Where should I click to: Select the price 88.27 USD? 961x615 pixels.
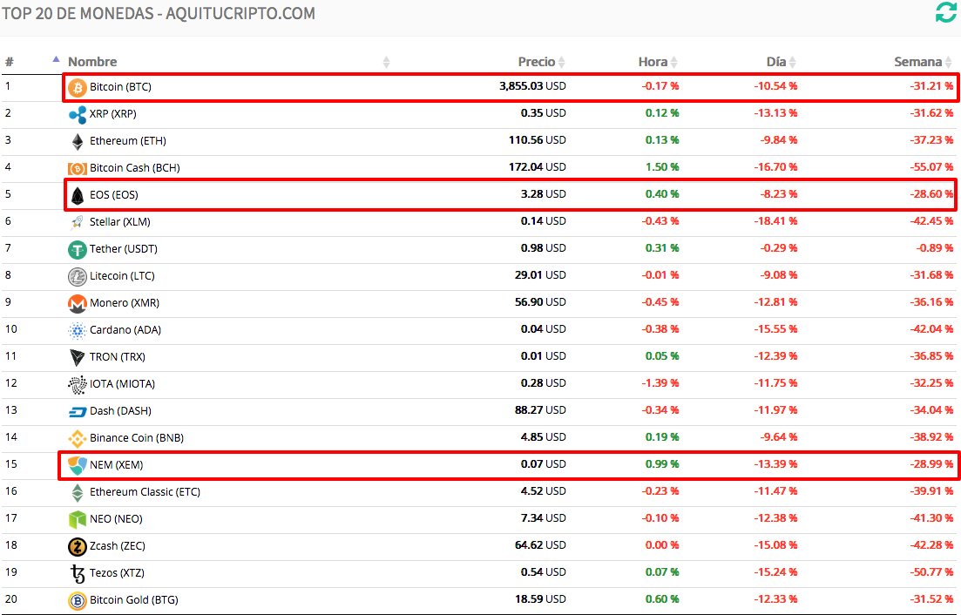point(540,410)
